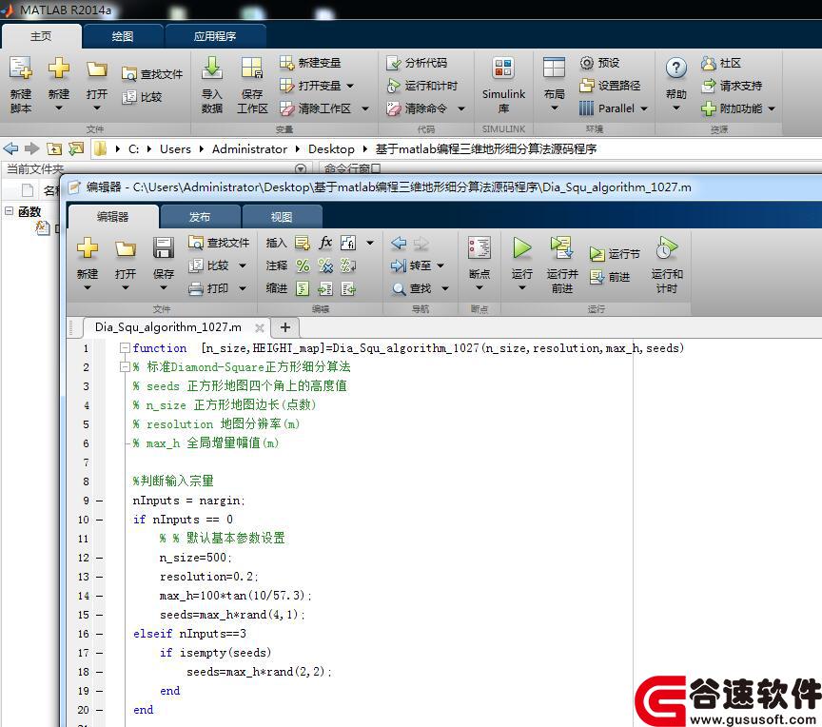Click the breakpoint dash on line 9
The height and width of the screenshot is (727, 822).
click(x=99, y=501)
